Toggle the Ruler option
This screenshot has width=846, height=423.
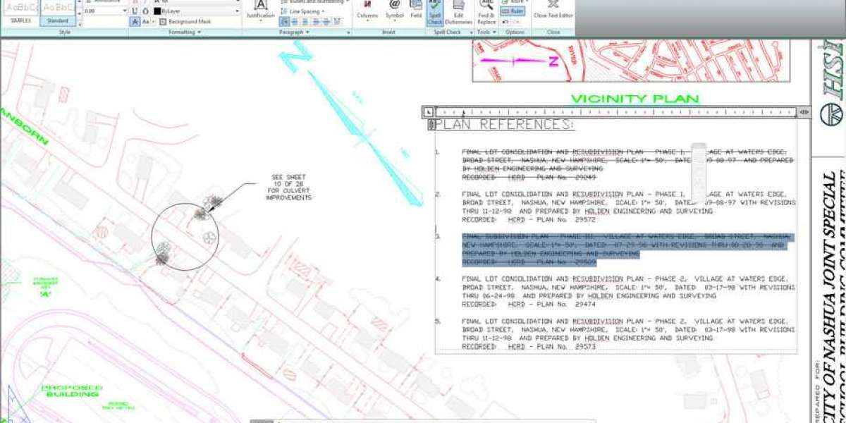[x=513, y=11]
